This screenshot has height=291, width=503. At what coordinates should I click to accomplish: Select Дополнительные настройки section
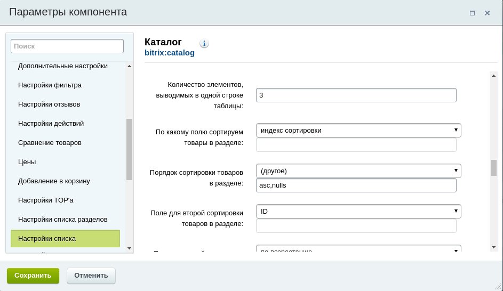(63, 66)
